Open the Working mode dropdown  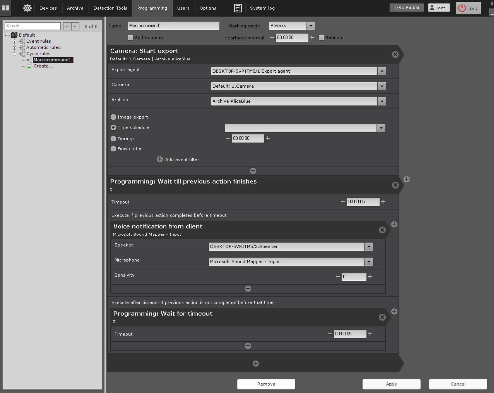311,26
